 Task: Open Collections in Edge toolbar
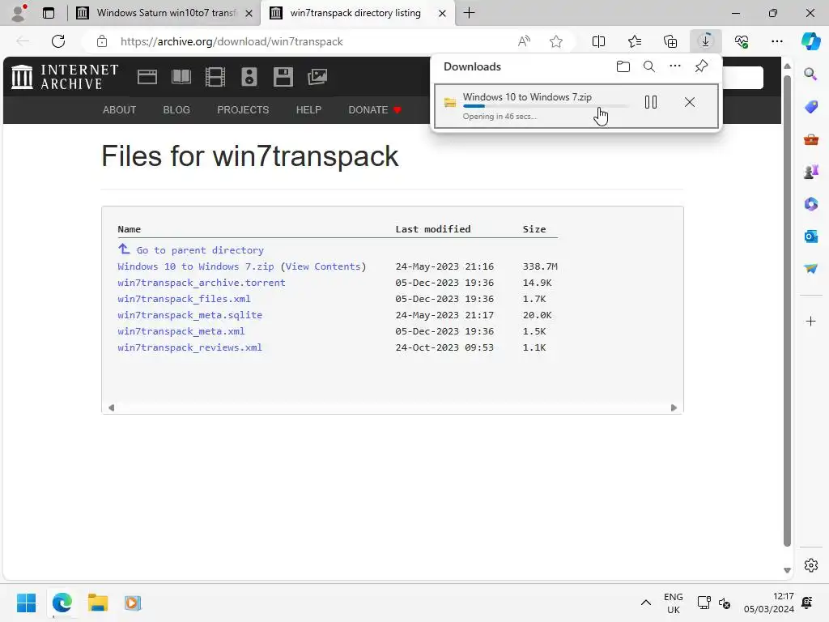(670, 41)
